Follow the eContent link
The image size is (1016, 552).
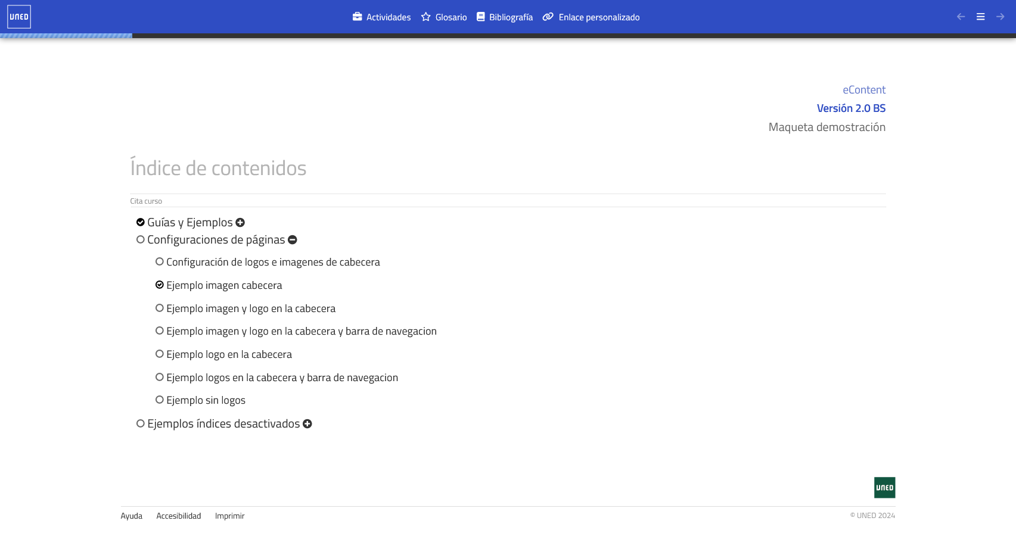(863, 89)
